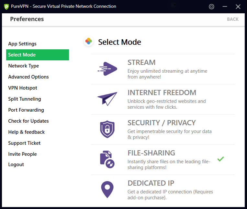Click the colorful Select Mode header icon
The image size is (247, 209).
click(x=88, y=42)
